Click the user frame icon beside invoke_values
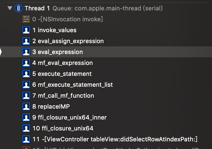This screenshot has width=212, height=149. [26, 30]
